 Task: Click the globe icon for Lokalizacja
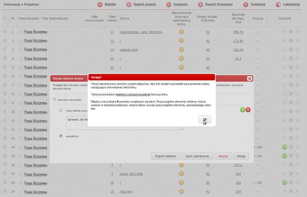tap(277, 5)
